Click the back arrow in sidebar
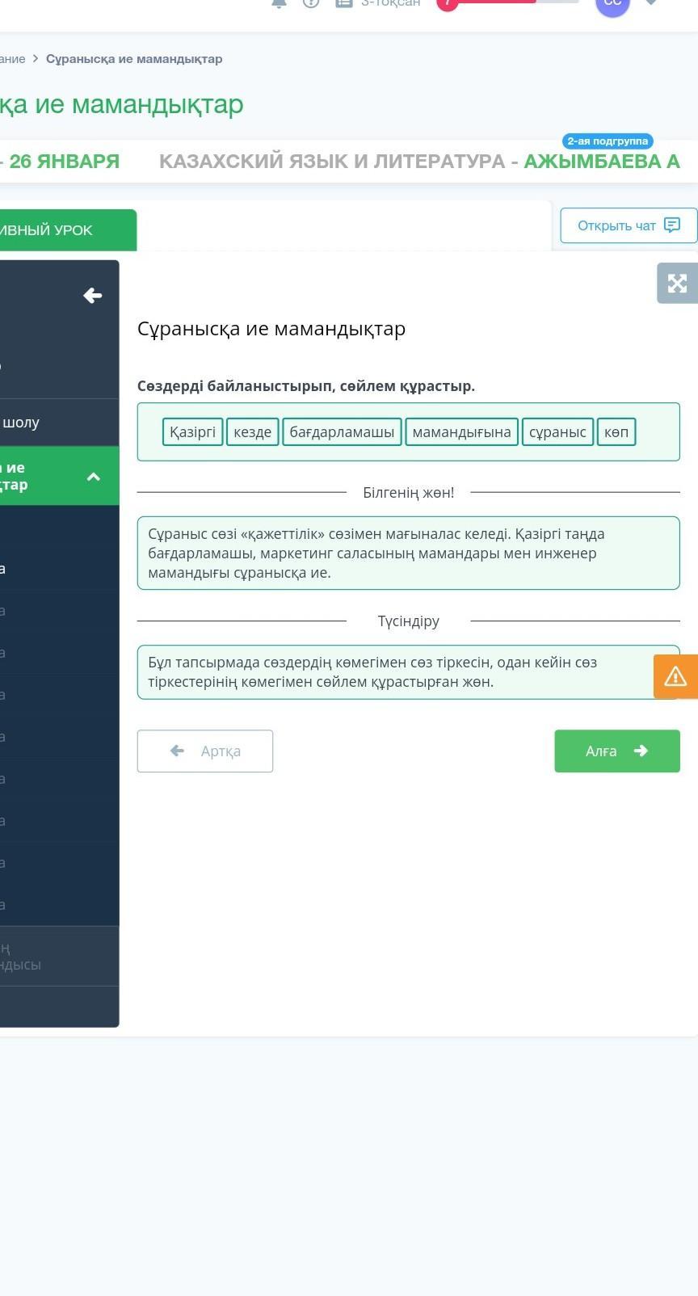This screenshot has width=698, height=1296. pyautogui.click(x=93, y=296)
